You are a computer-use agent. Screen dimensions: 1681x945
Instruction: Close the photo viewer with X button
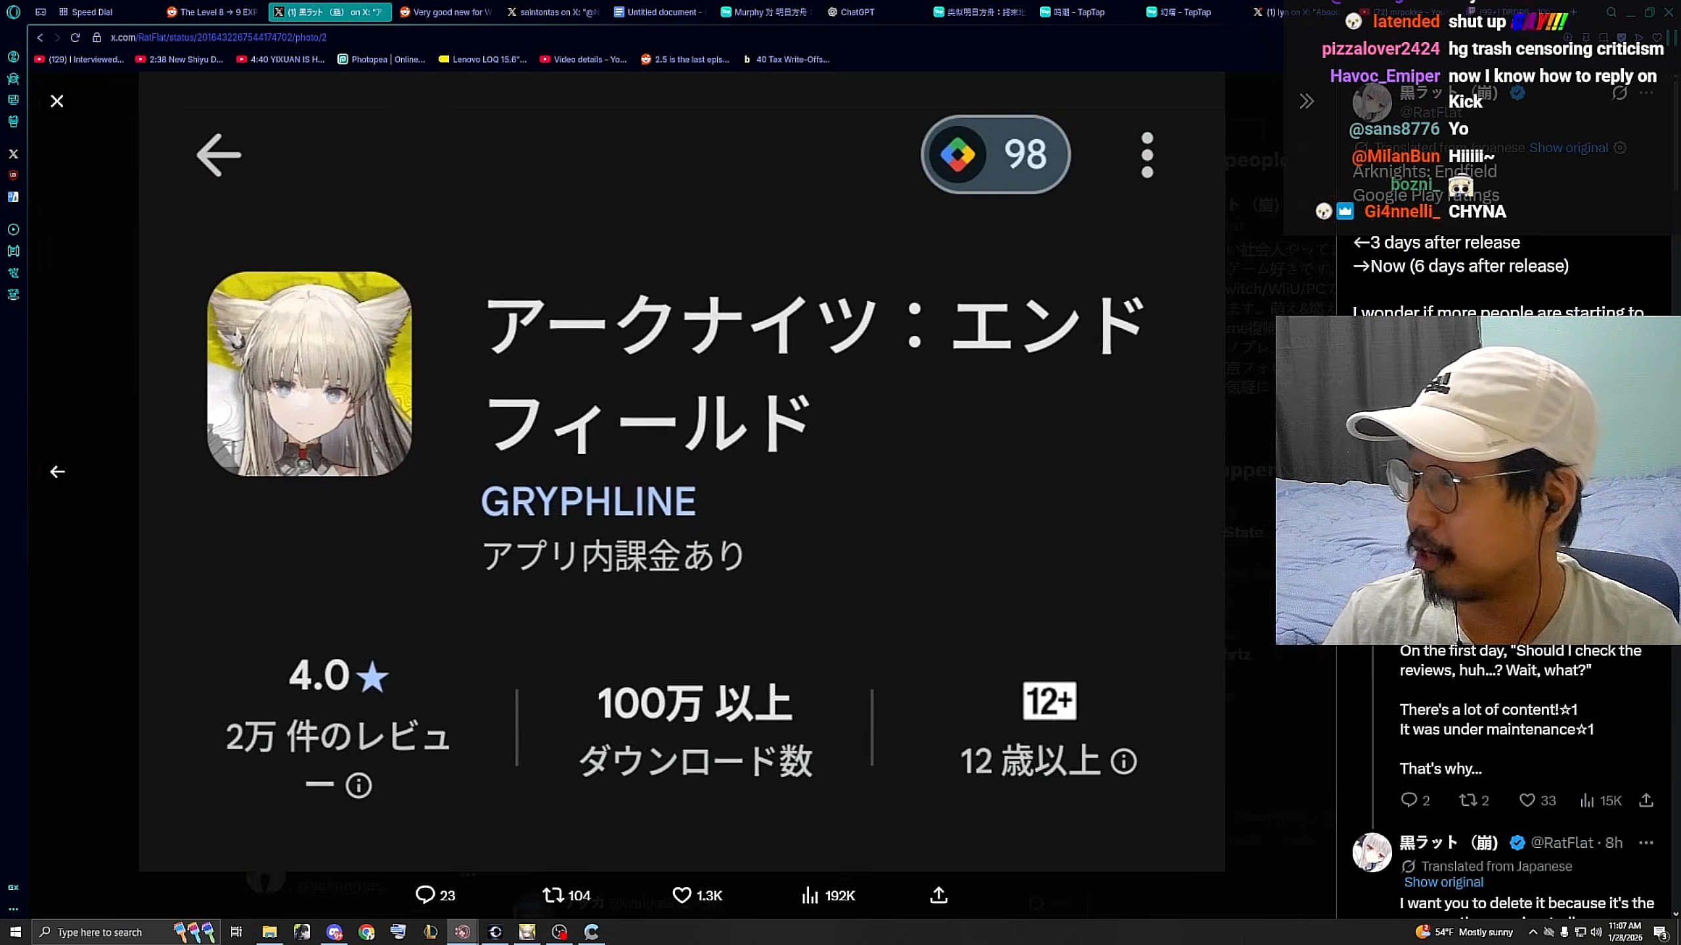tap(57, 101)
